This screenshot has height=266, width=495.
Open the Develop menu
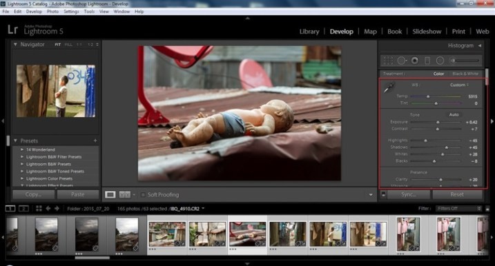[34, 11]
